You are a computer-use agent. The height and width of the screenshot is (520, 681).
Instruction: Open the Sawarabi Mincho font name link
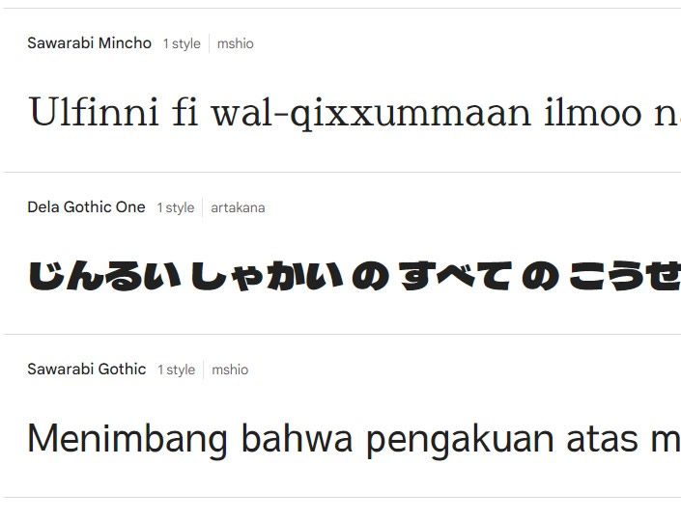tap(89, 43)
